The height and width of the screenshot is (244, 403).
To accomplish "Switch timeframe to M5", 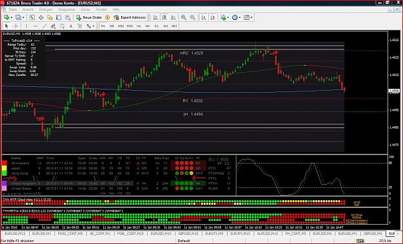I will click(x=112, y=26).
